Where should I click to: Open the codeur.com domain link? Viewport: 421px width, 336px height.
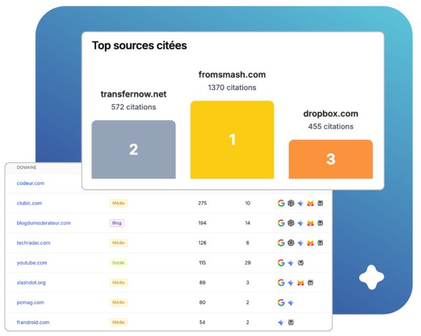31,183
